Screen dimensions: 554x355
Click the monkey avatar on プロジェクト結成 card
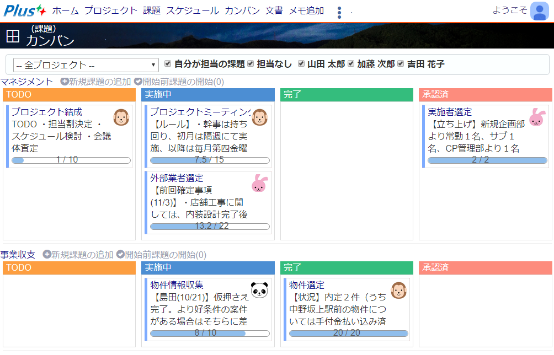(x=121, y=117)
